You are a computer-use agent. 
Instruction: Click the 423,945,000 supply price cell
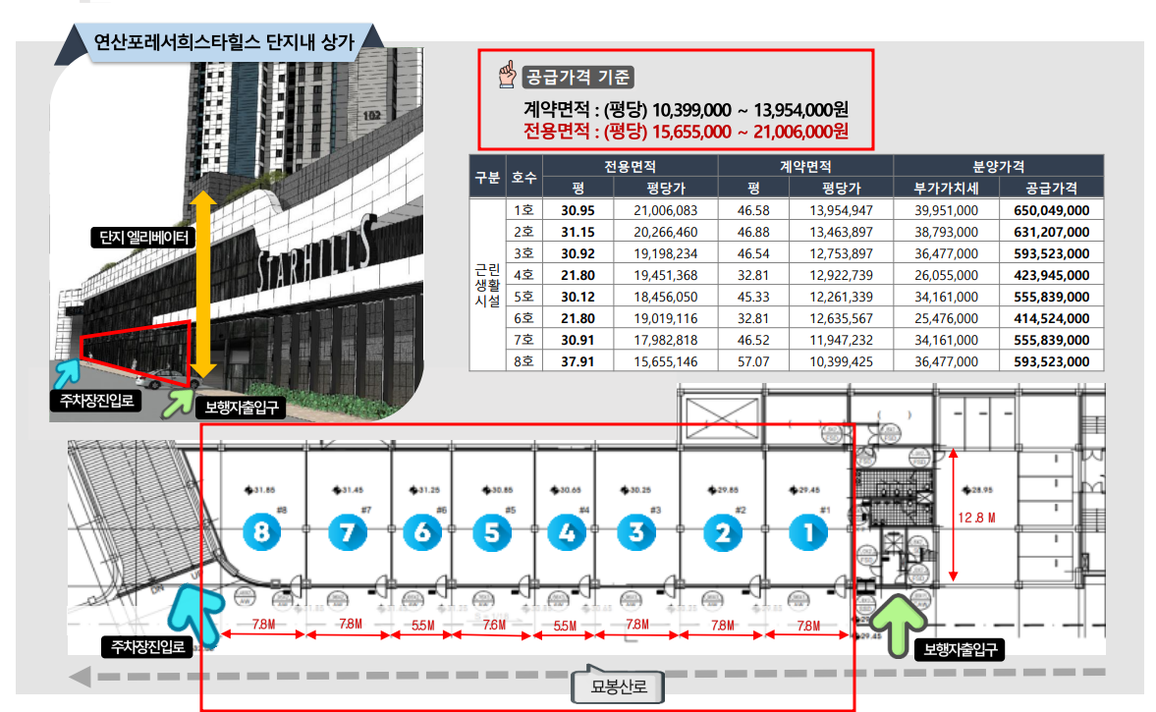[1051, 275]
